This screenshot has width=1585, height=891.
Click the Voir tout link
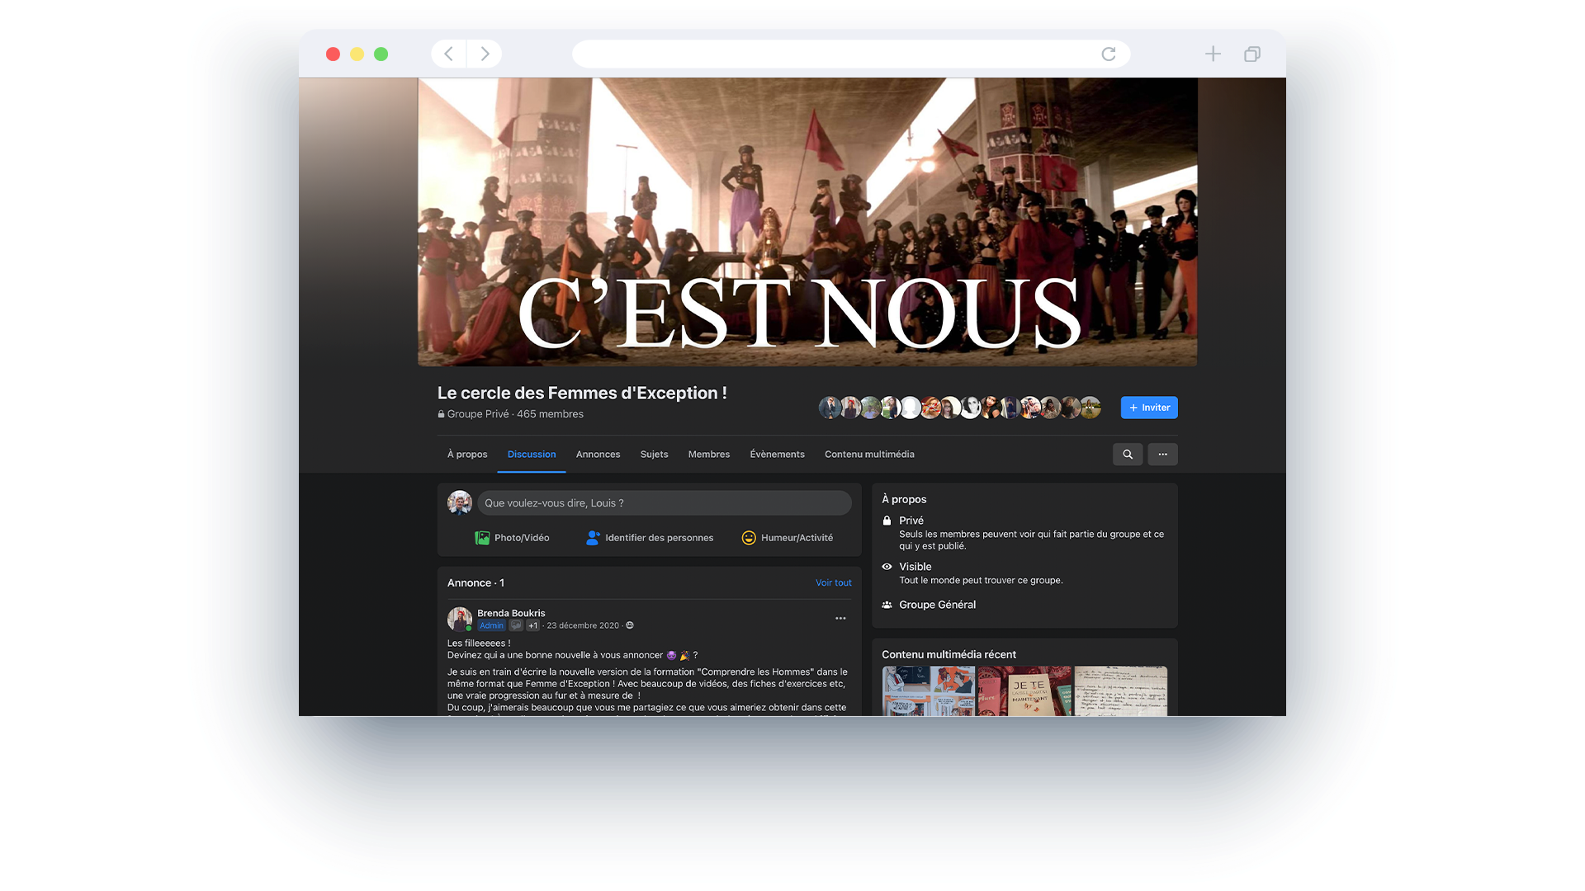pyautogui.click(x=833, y=582)
